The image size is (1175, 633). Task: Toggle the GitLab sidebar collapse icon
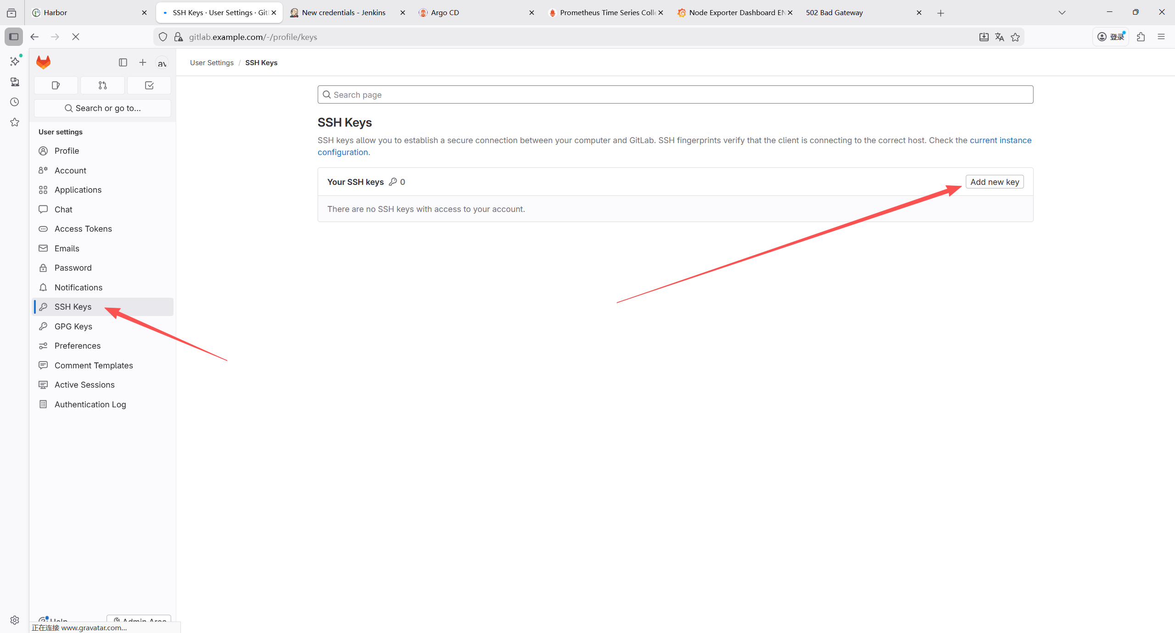123,62
